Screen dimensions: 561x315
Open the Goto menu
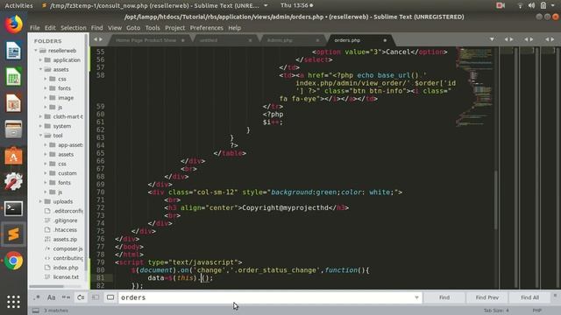[133, 28]
